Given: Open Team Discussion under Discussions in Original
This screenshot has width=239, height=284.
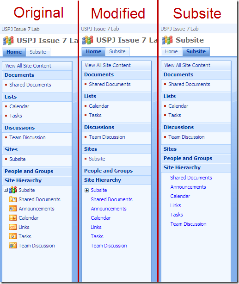Looking at the screenshot, I should (x=27, y=137).
